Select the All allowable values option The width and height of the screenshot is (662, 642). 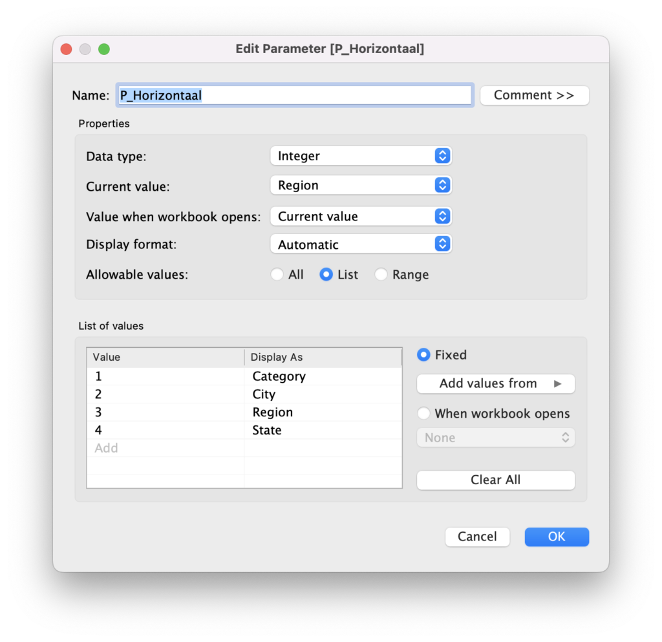coord(277,275)
